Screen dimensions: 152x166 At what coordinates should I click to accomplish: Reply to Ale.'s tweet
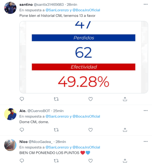tap(22, 130)
